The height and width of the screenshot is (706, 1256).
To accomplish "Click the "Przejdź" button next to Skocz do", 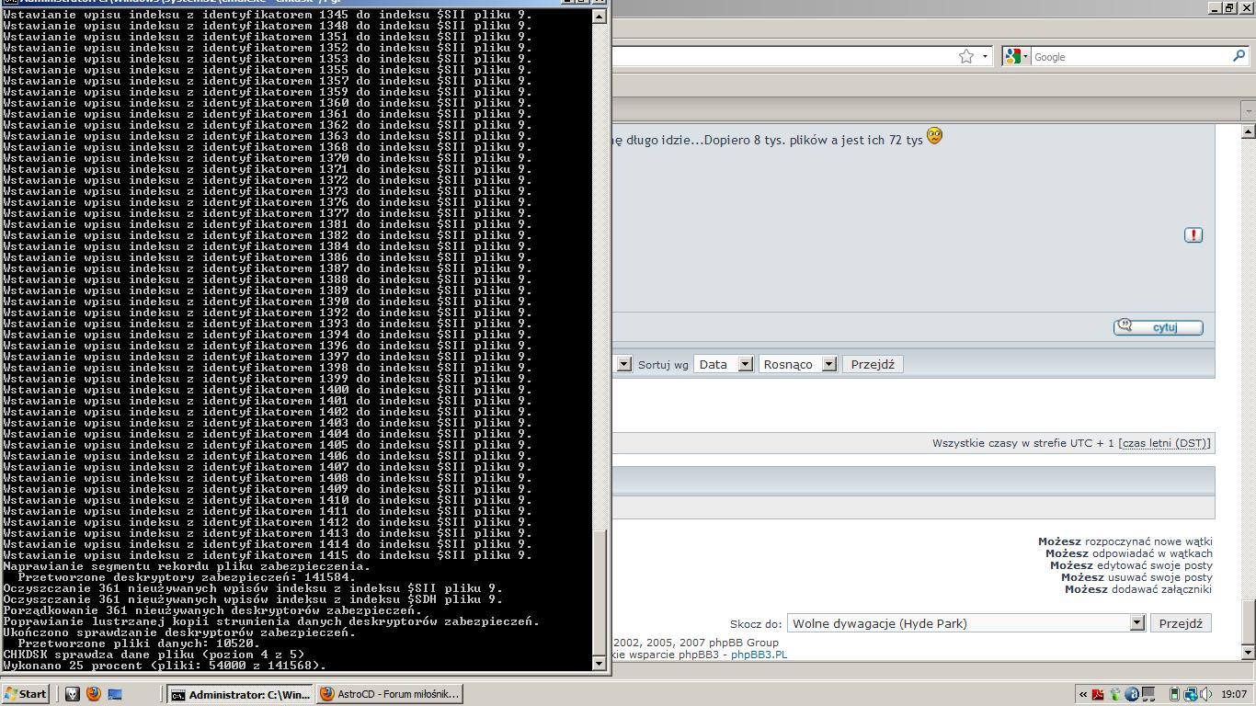I will pyautogui.click(x=1181, y=623).
